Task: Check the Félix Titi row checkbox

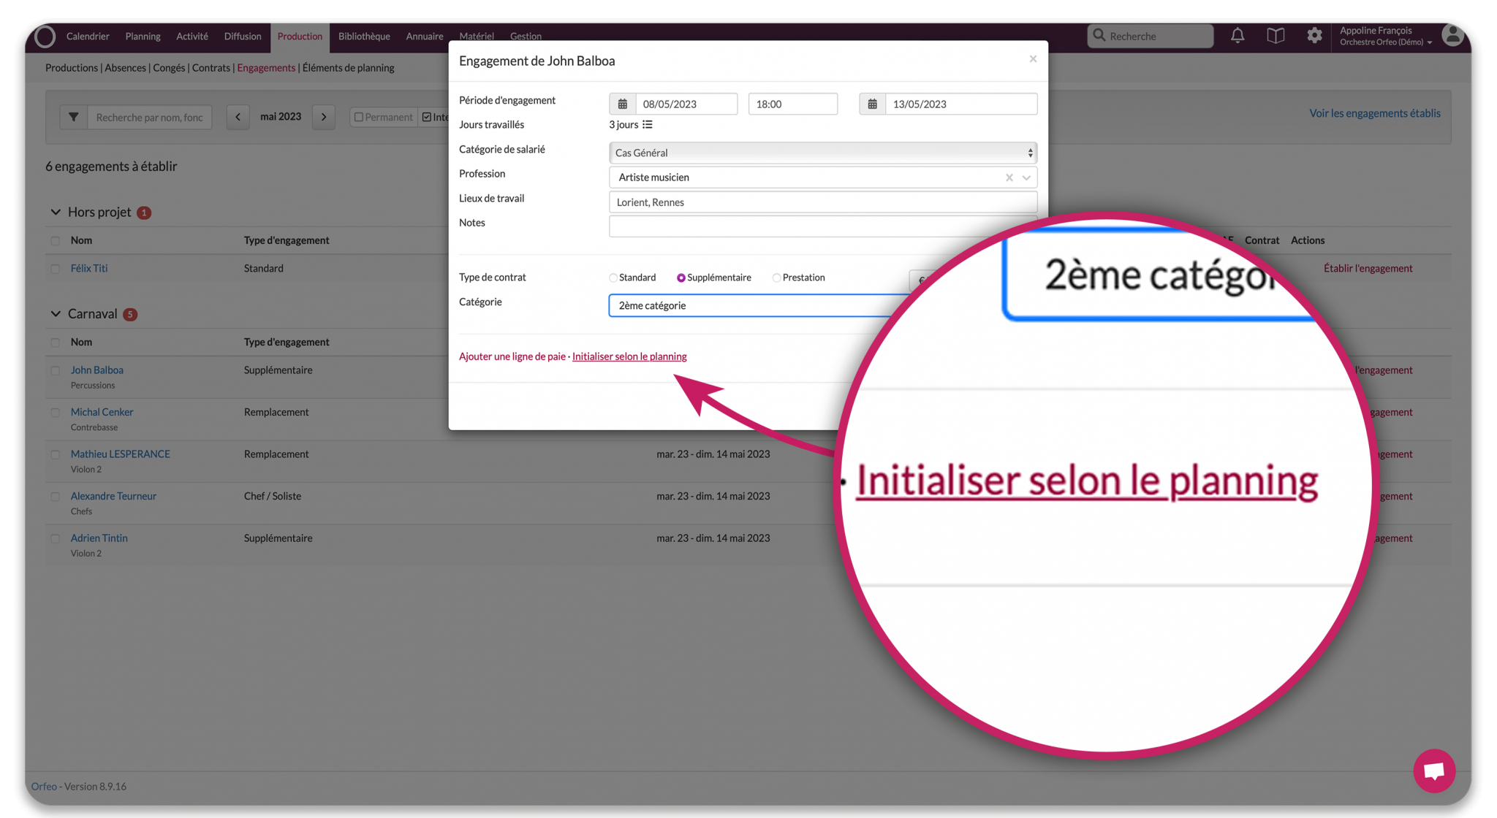Action: [56, 269]
